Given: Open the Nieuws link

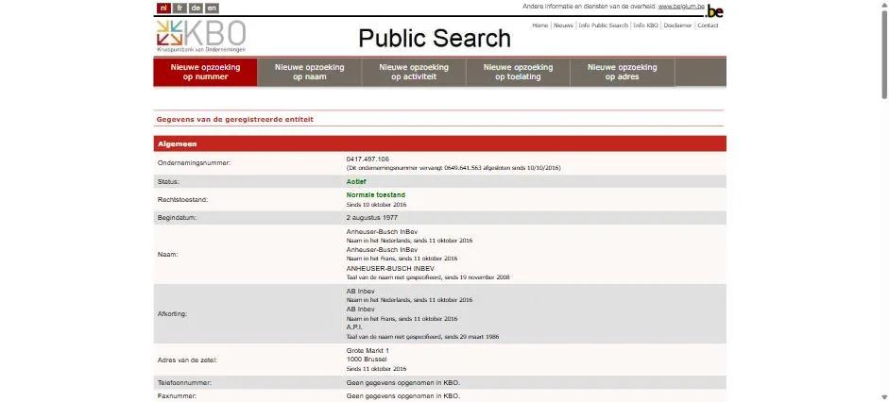Looking at the screenshot, I should coord(563,25).
